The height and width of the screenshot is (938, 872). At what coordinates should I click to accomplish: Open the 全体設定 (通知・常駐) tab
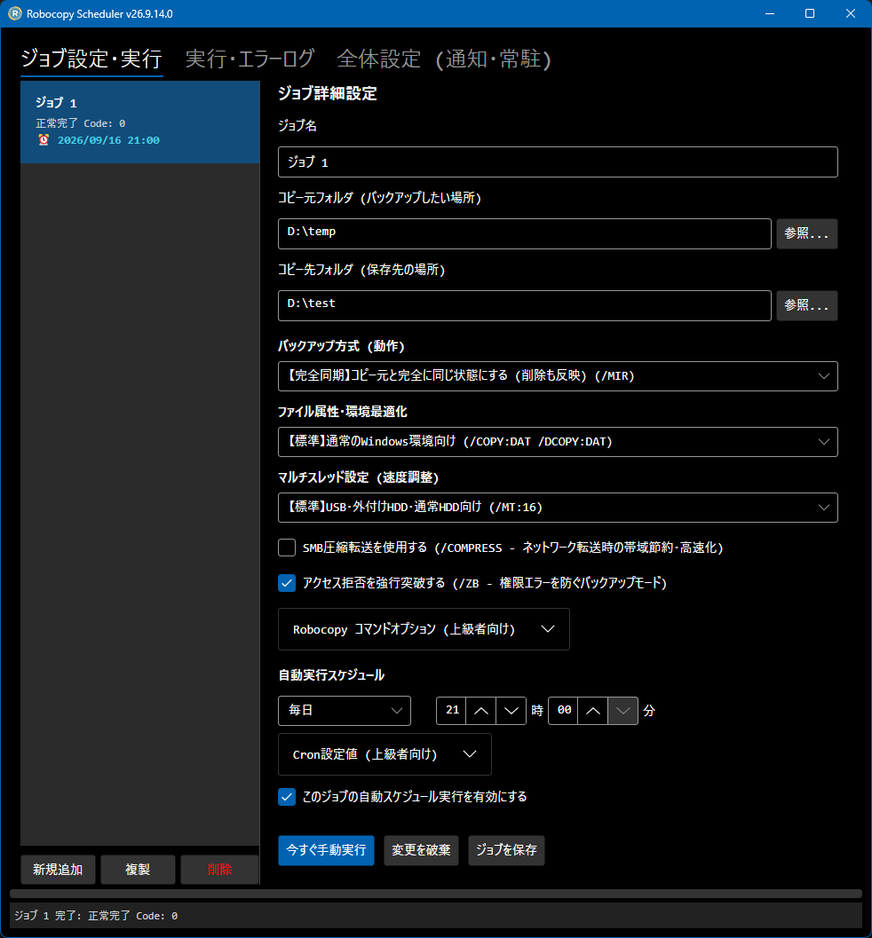(443, 59)
